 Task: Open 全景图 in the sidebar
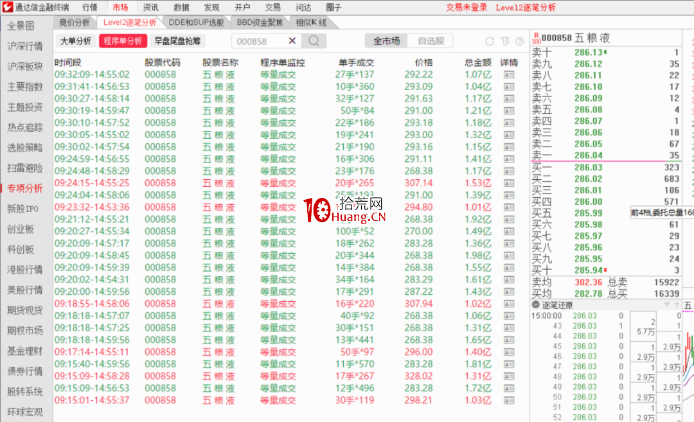21,26
